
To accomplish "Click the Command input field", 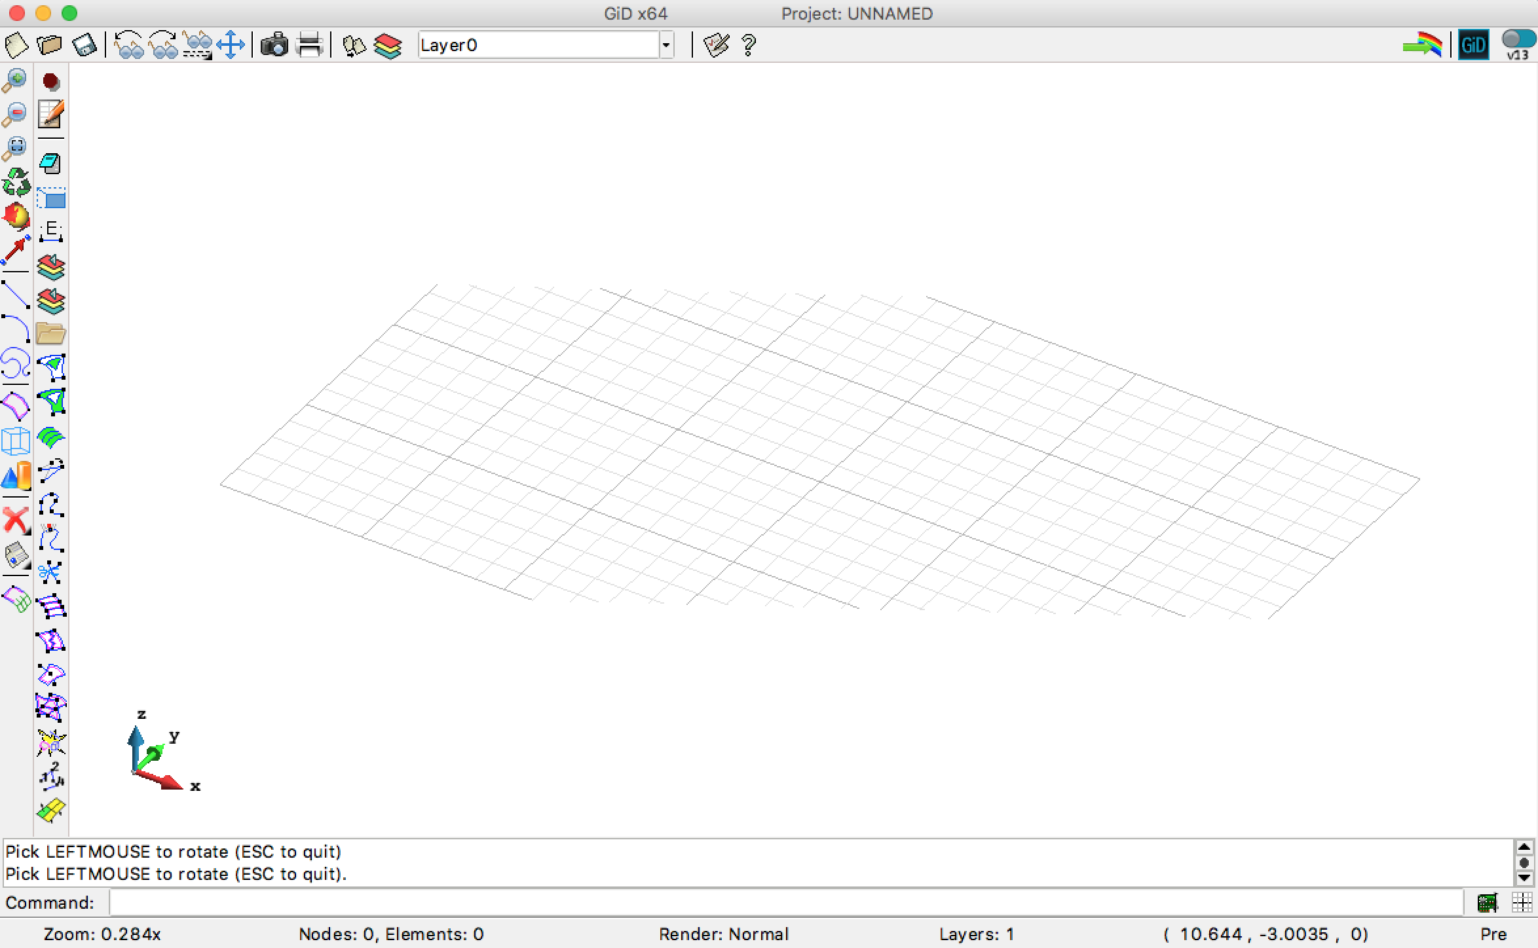I will tap(785, 903).
